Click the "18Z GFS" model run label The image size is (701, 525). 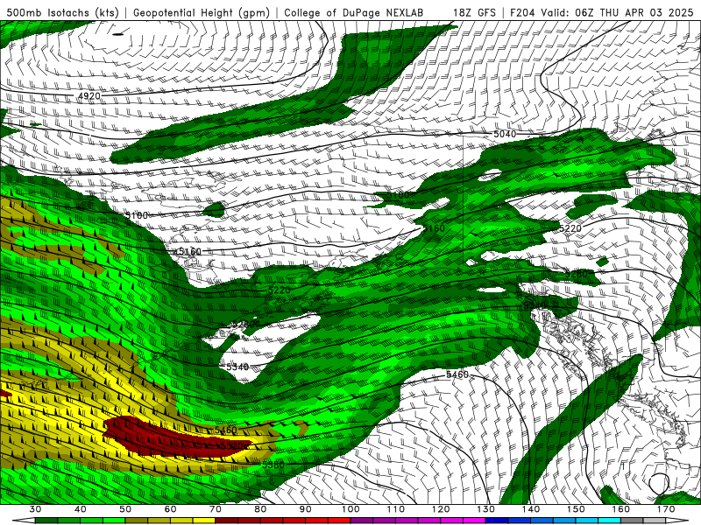tap(474, 12)
